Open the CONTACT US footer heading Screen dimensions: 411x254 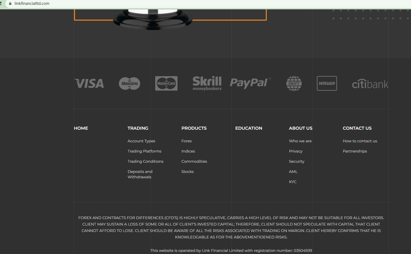pyautogui.click(x=357, y=128)
